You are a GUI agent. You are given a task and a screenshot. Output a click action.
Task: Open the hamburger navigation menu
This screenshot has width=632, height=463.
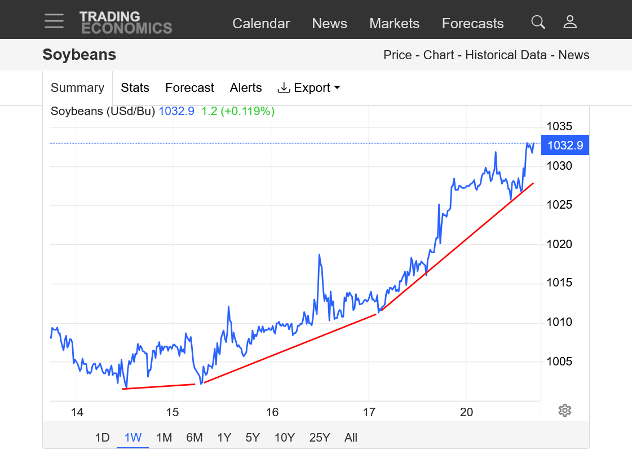(x=54, y=21)
